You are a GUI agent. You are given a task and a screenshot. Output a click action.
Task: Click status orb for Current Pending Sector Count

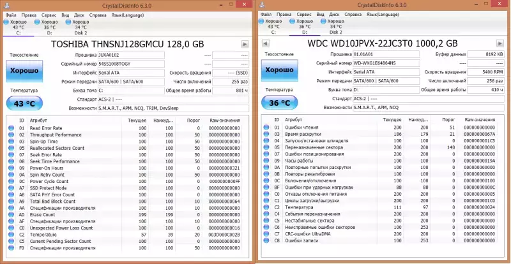coord(11,242)
